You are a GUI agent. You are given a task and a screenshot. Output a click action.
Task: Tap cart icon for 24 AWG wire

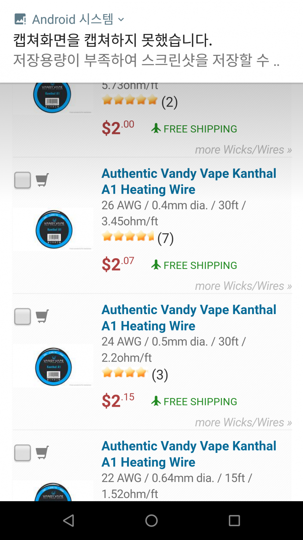(x=42, y=316)
